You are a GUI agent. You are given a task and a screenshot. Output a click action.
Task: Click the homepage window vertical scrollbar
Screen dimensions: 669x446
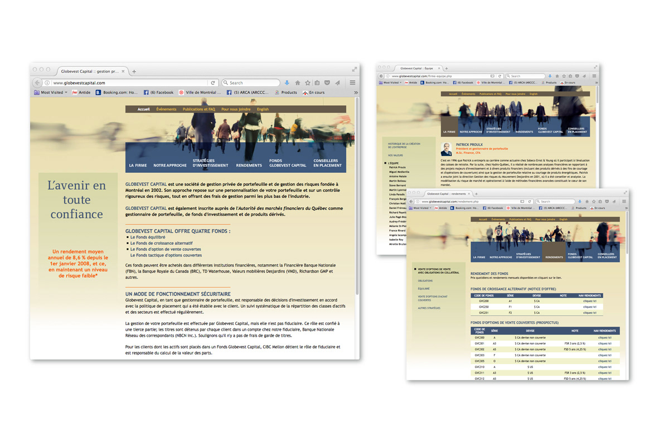click(x=357, y=195)
